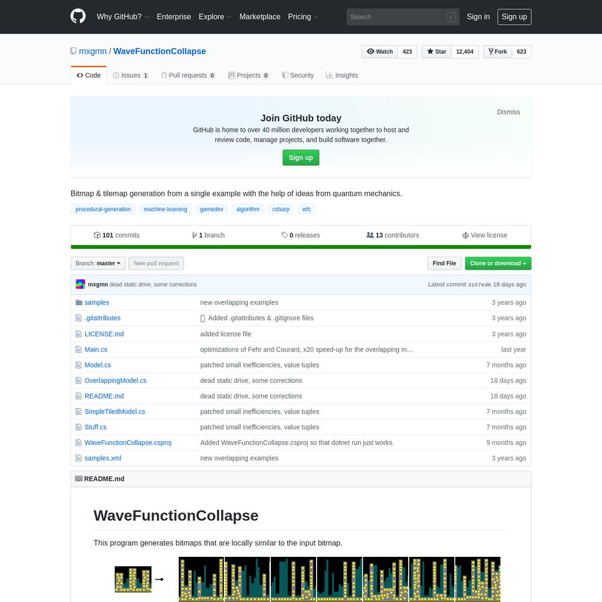602x602 pixels.
Task: Open the GitHub homepage via the Octocat logo
Action: tap(78, 16)
